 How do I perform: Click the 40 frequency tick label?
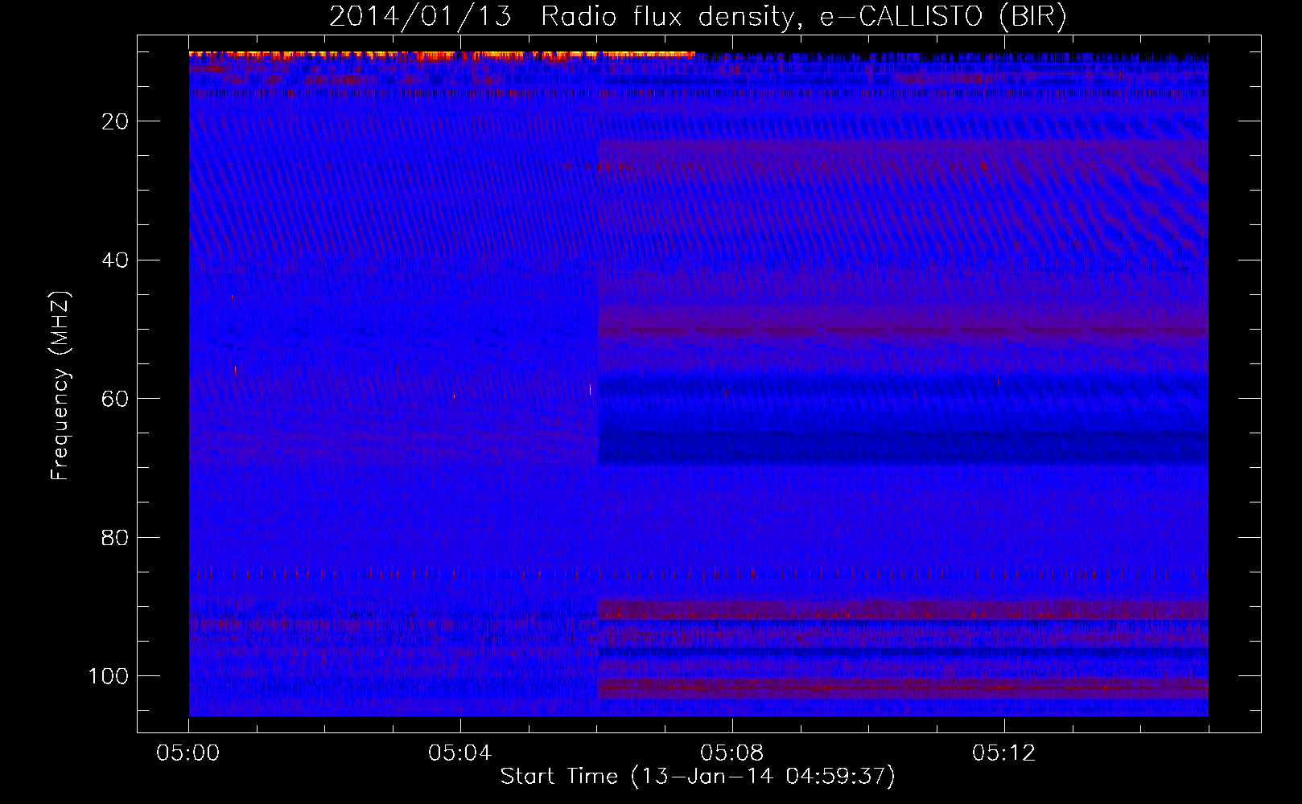[x=116, y=260]
